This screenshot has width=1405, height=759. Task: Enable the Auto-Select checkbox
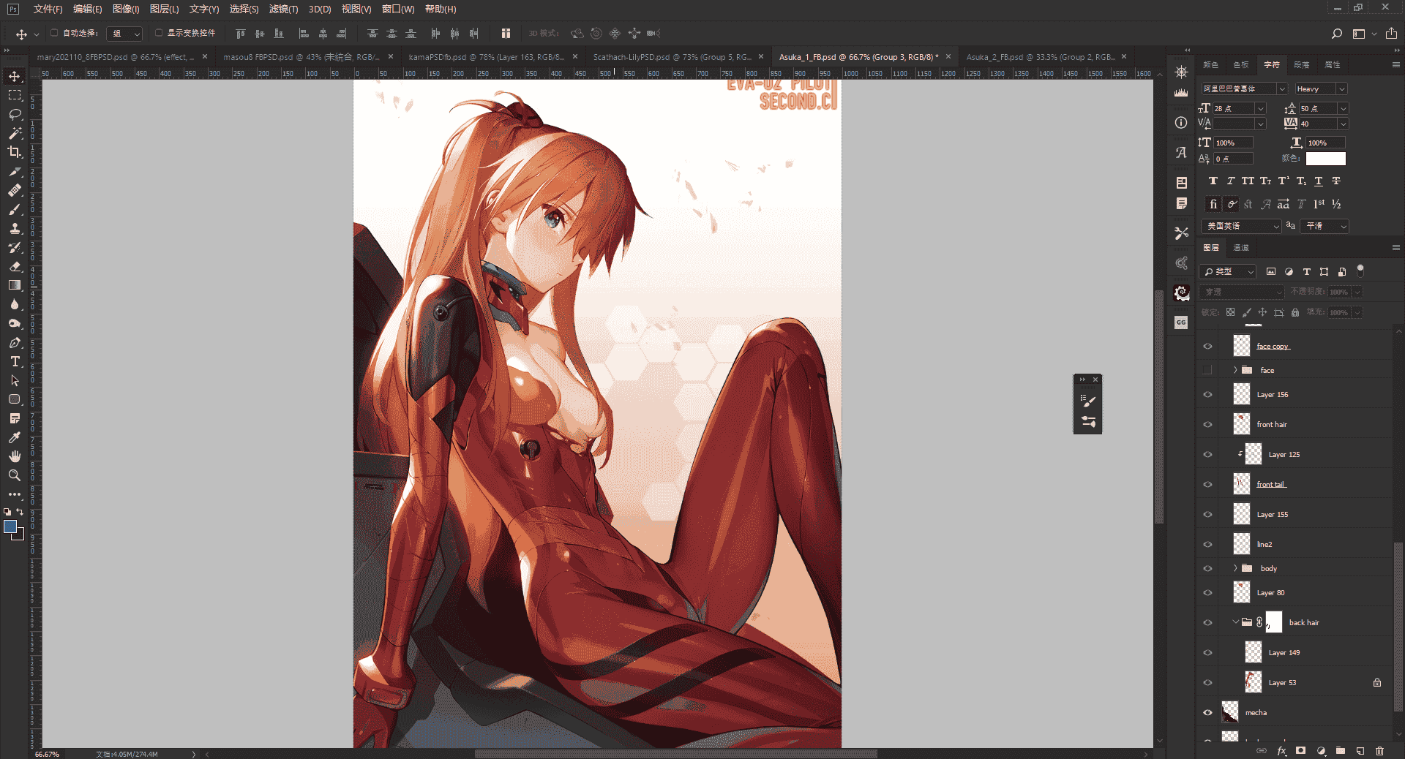click(x=54, y=33)
